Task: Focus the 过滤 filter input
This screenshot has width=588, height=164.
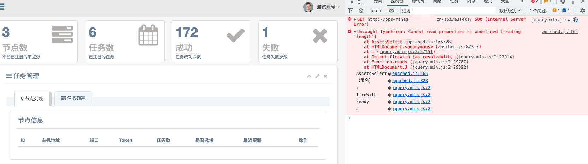Action: 448,11
